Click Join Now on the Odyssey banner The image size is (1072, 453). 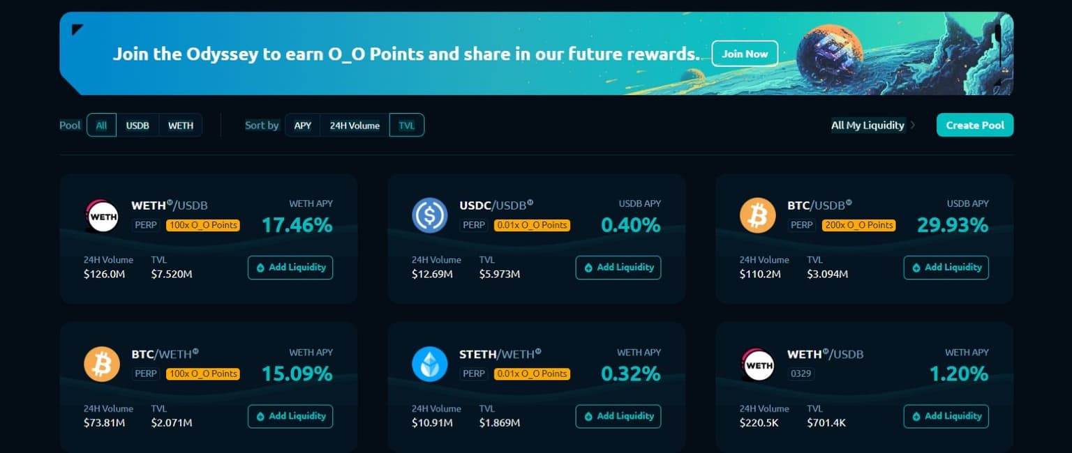tap(745, 54)
